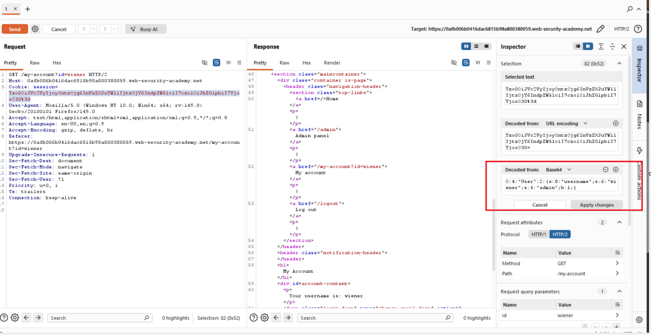
Task: Switch protocol to HTTP/1
Action: coord(538,234)
